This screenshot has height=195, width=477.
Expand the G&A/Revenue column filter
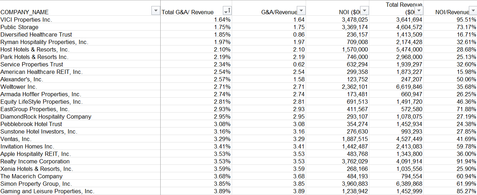pos(301,11)
